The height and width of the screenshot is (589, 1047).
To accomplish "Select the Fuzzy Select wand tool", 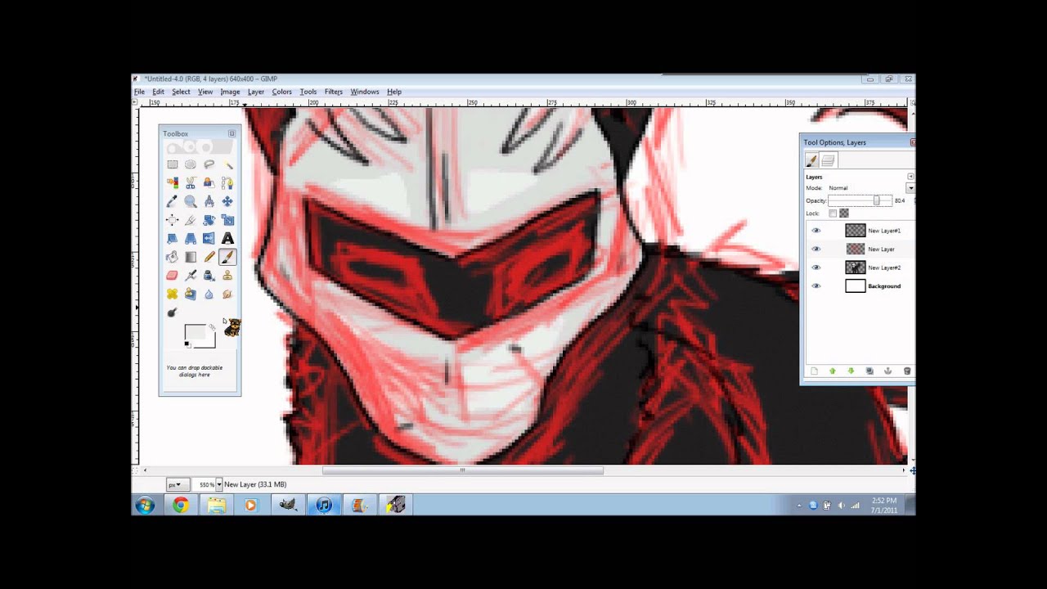I will click(x=227, y=164).
